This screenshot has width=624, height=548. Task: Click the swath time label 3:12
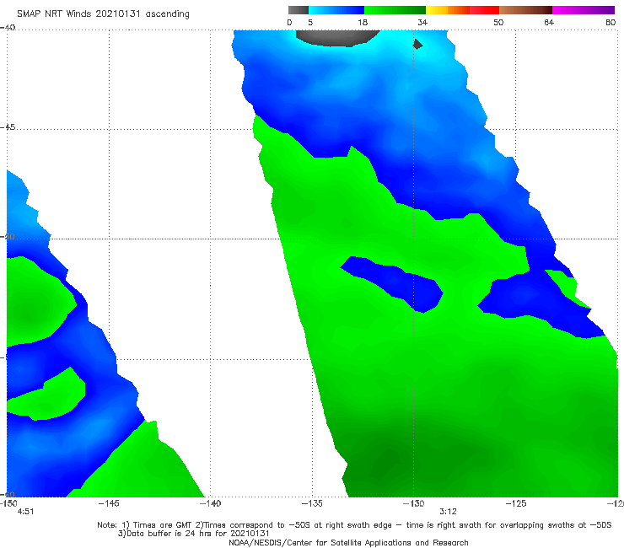(x=448, y=512)
